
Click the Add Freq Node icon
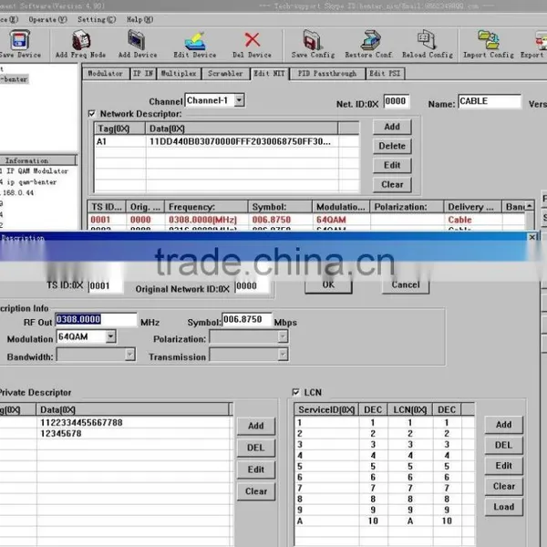81,40
